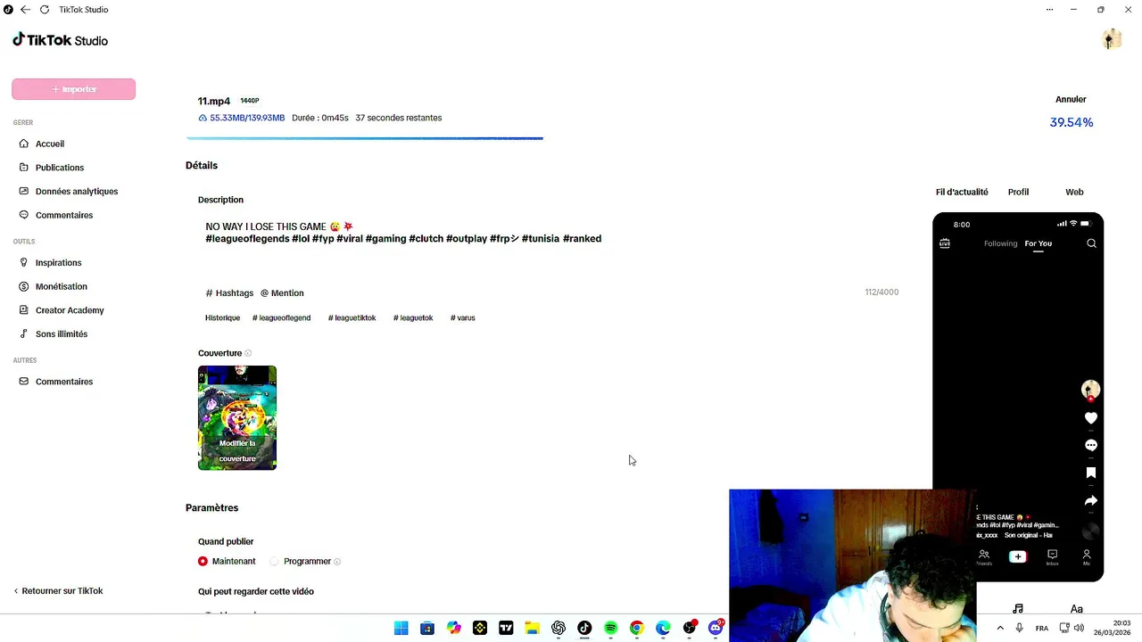This screenshot has width=1142, height=642.
Task: Switch preview to Web tab
Action: point(1074,192)
